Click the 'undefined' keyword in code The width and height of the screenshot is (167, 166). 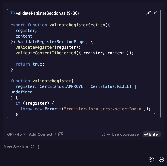[22, 92]
